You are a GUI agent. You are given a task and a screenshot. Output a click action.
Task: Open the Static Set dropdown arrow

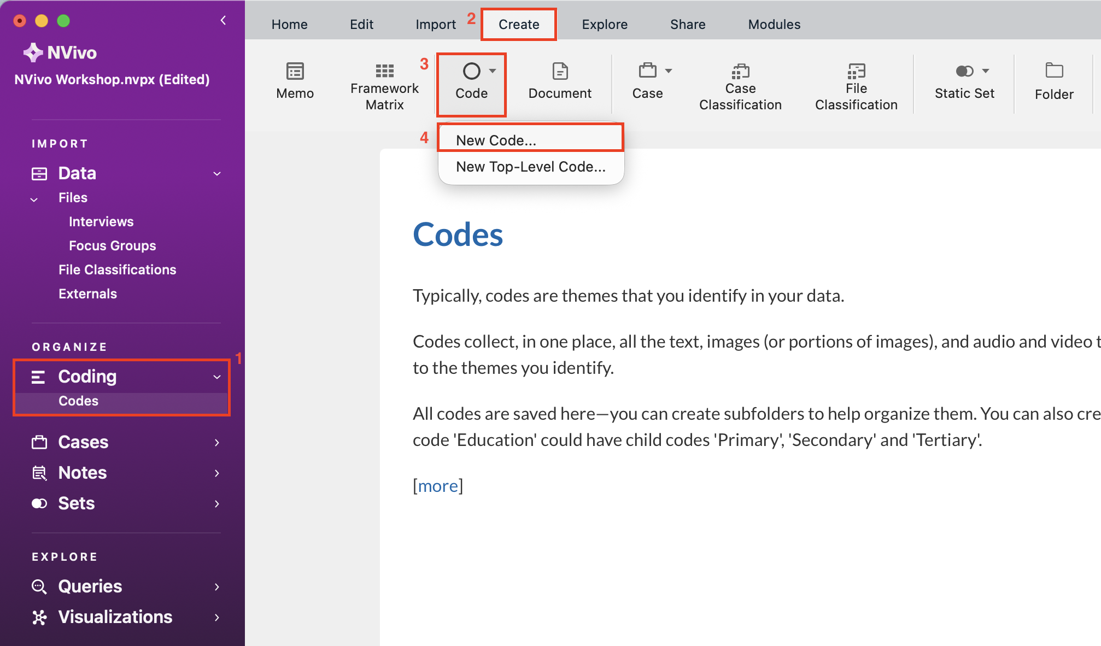tap(986, 71)
